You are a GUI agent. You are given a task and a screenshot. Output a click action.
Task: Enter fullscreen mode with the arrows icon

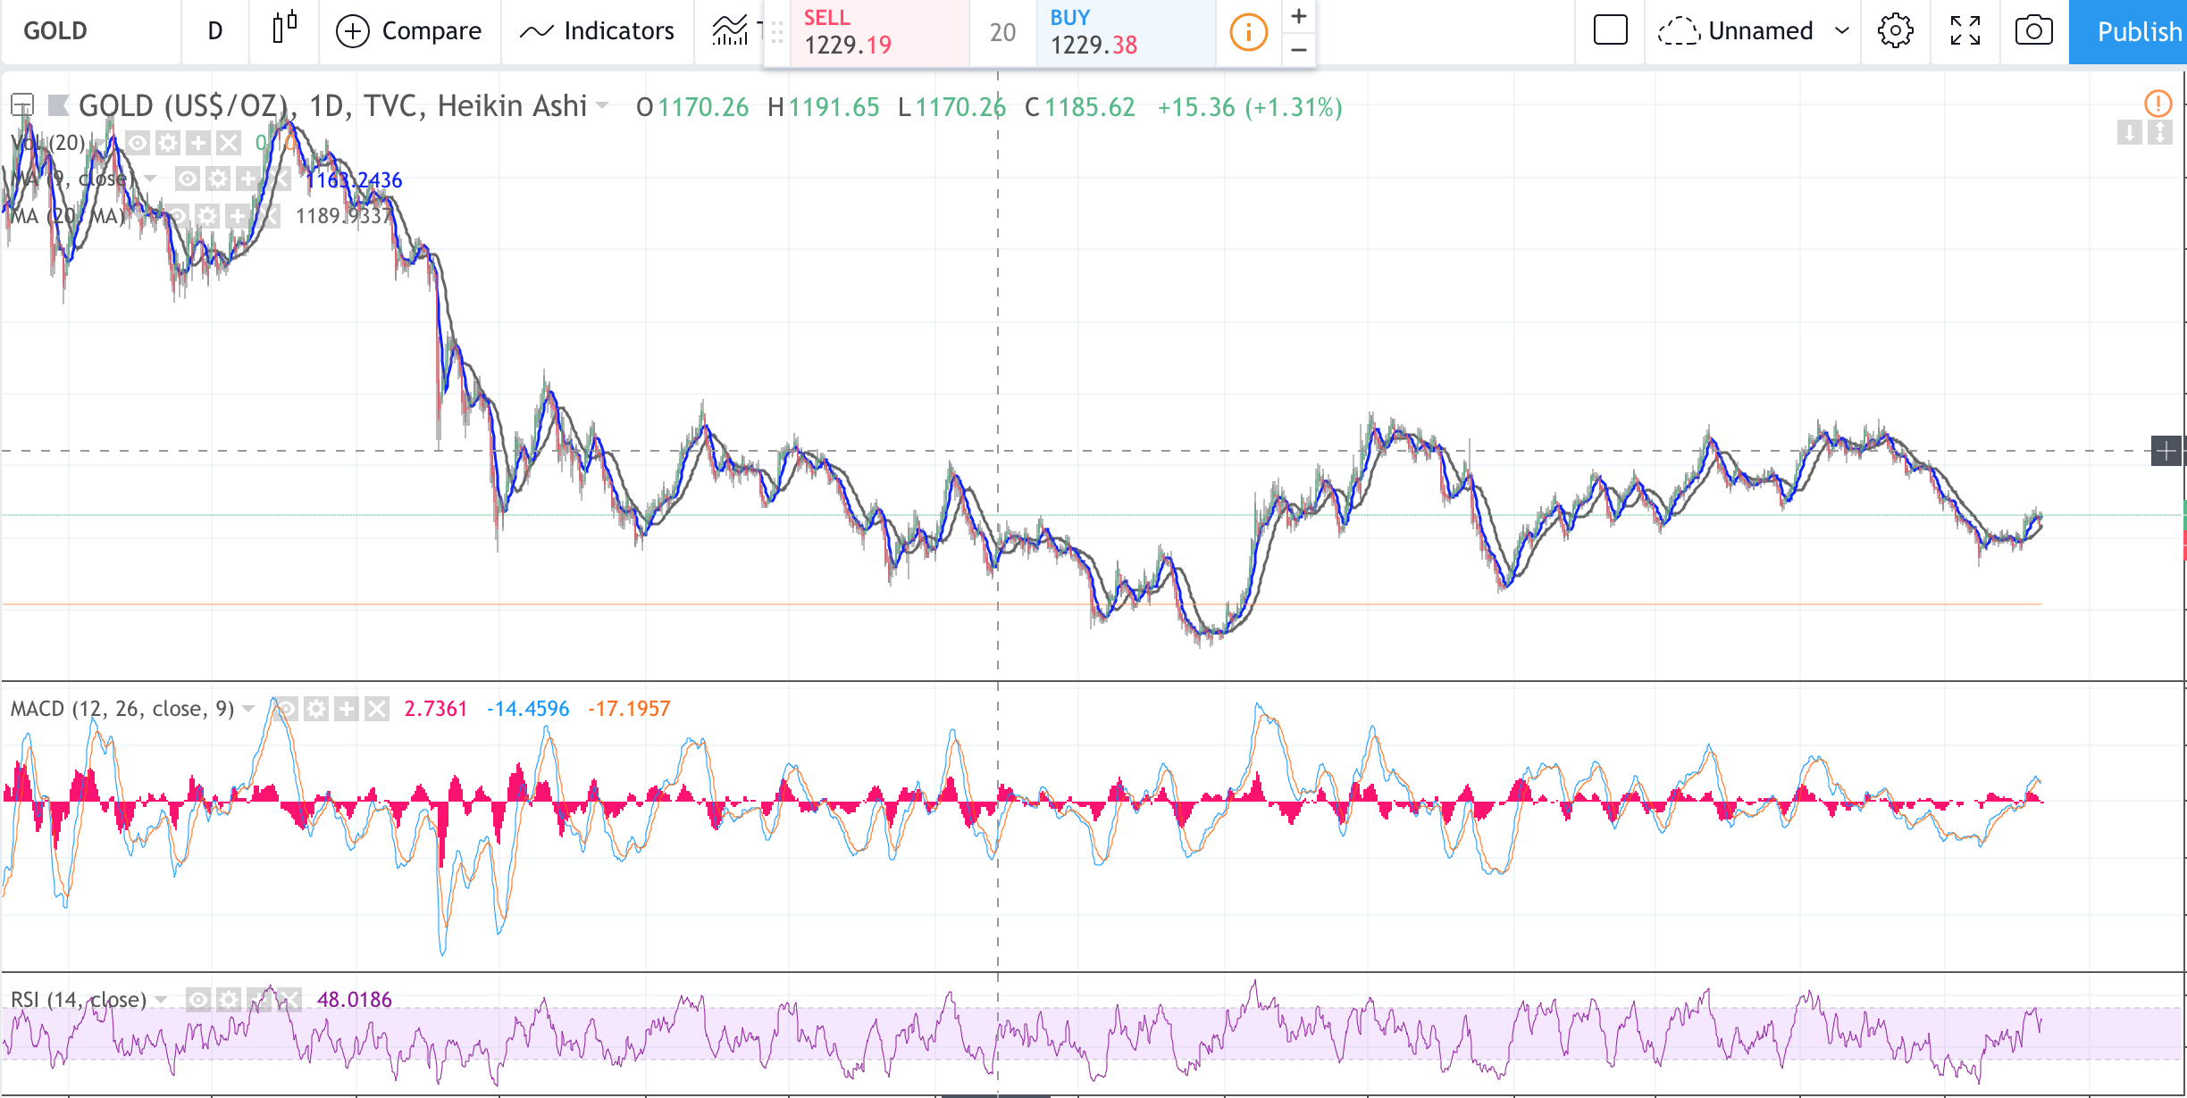1965,31
